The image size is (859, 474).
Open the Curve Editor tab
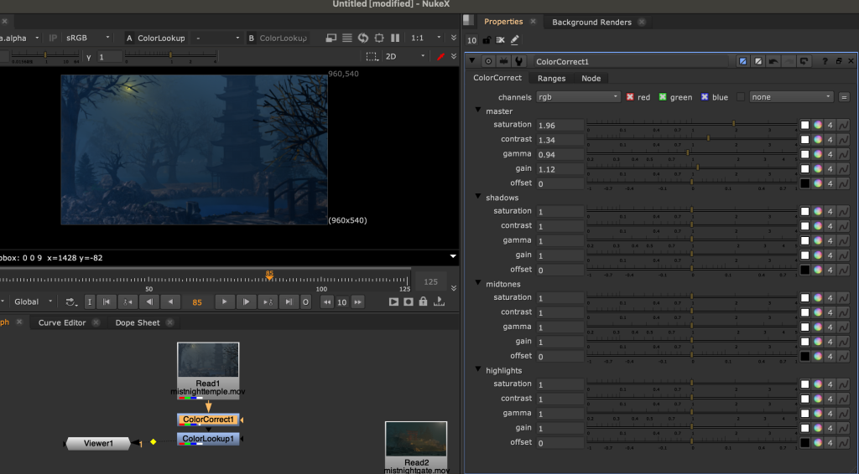pos(62,322)
